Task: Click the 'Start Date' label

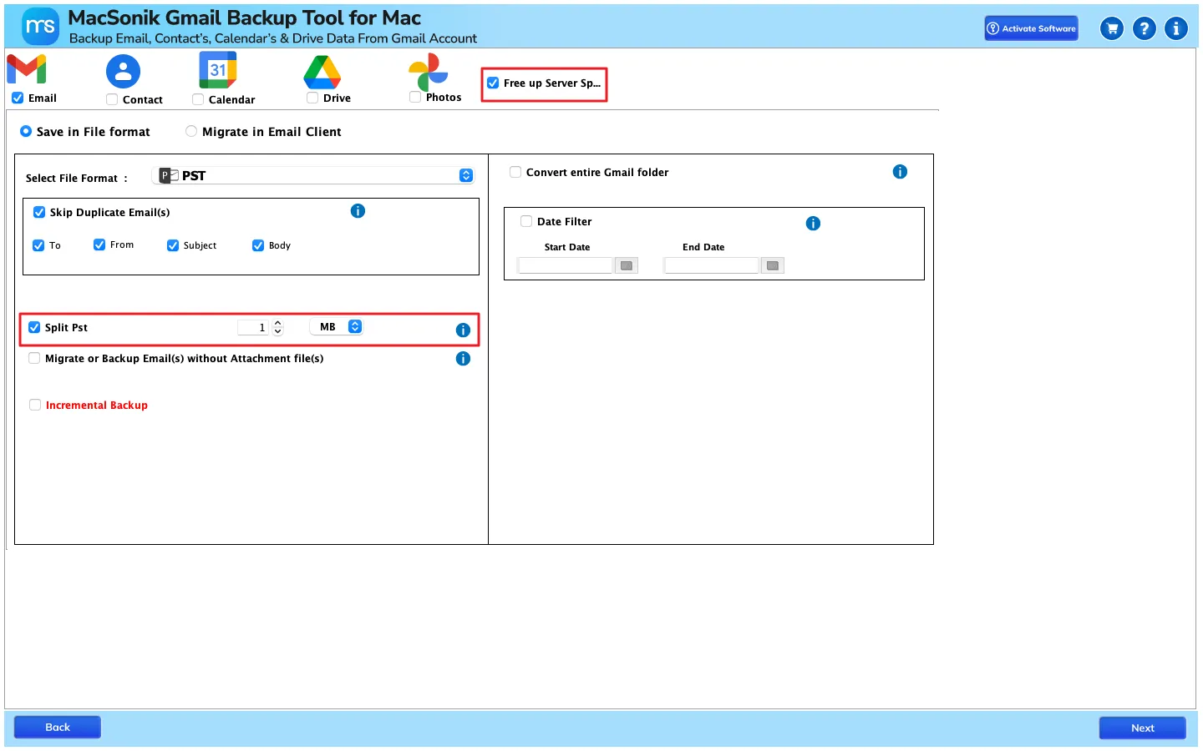Action: pos(567,248)
